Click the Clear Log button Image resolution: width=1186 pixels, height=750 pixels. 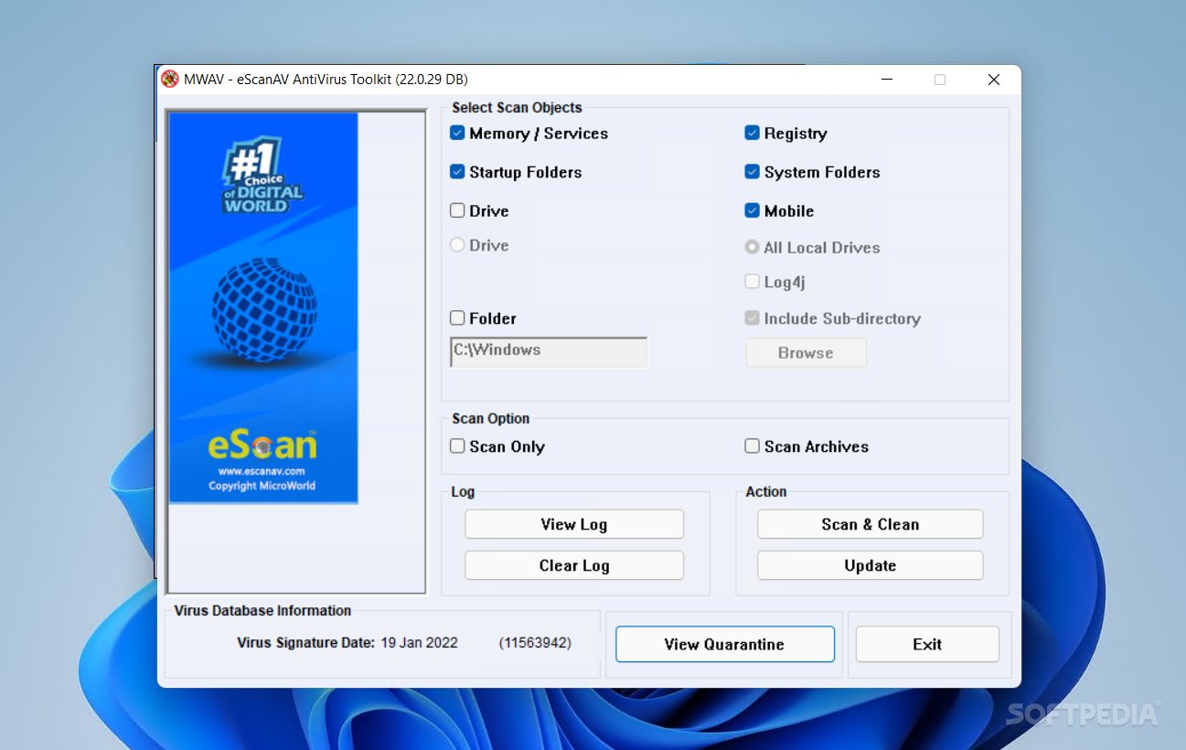(x=574, y=565)
